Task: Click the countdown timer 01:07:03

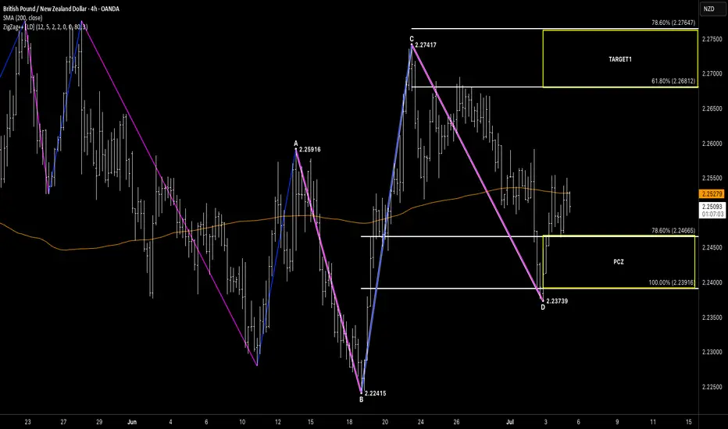Action: point(712,214)
